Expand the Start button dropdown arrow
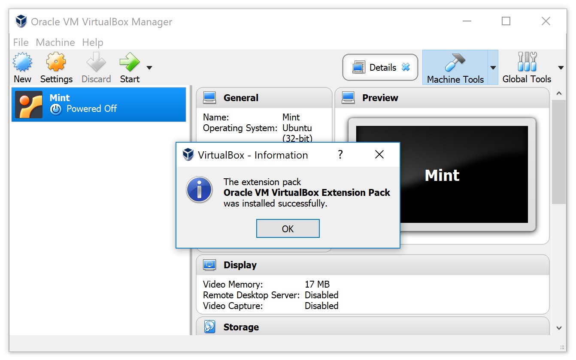This screenshot has width=576, height=360. (149, 67)
